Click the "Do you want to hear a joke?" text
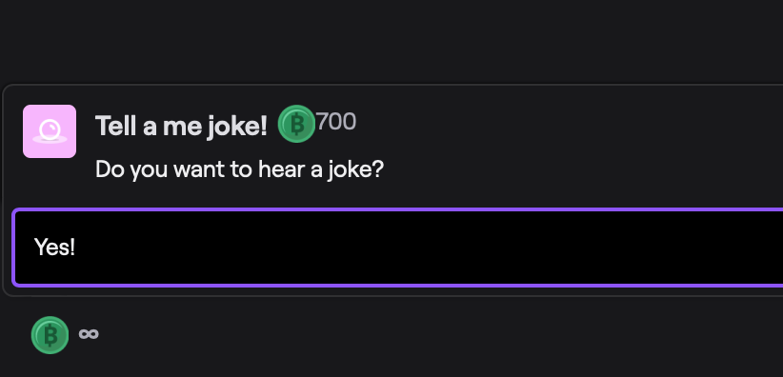The image size is (783, 377). (x=239, y=169)
